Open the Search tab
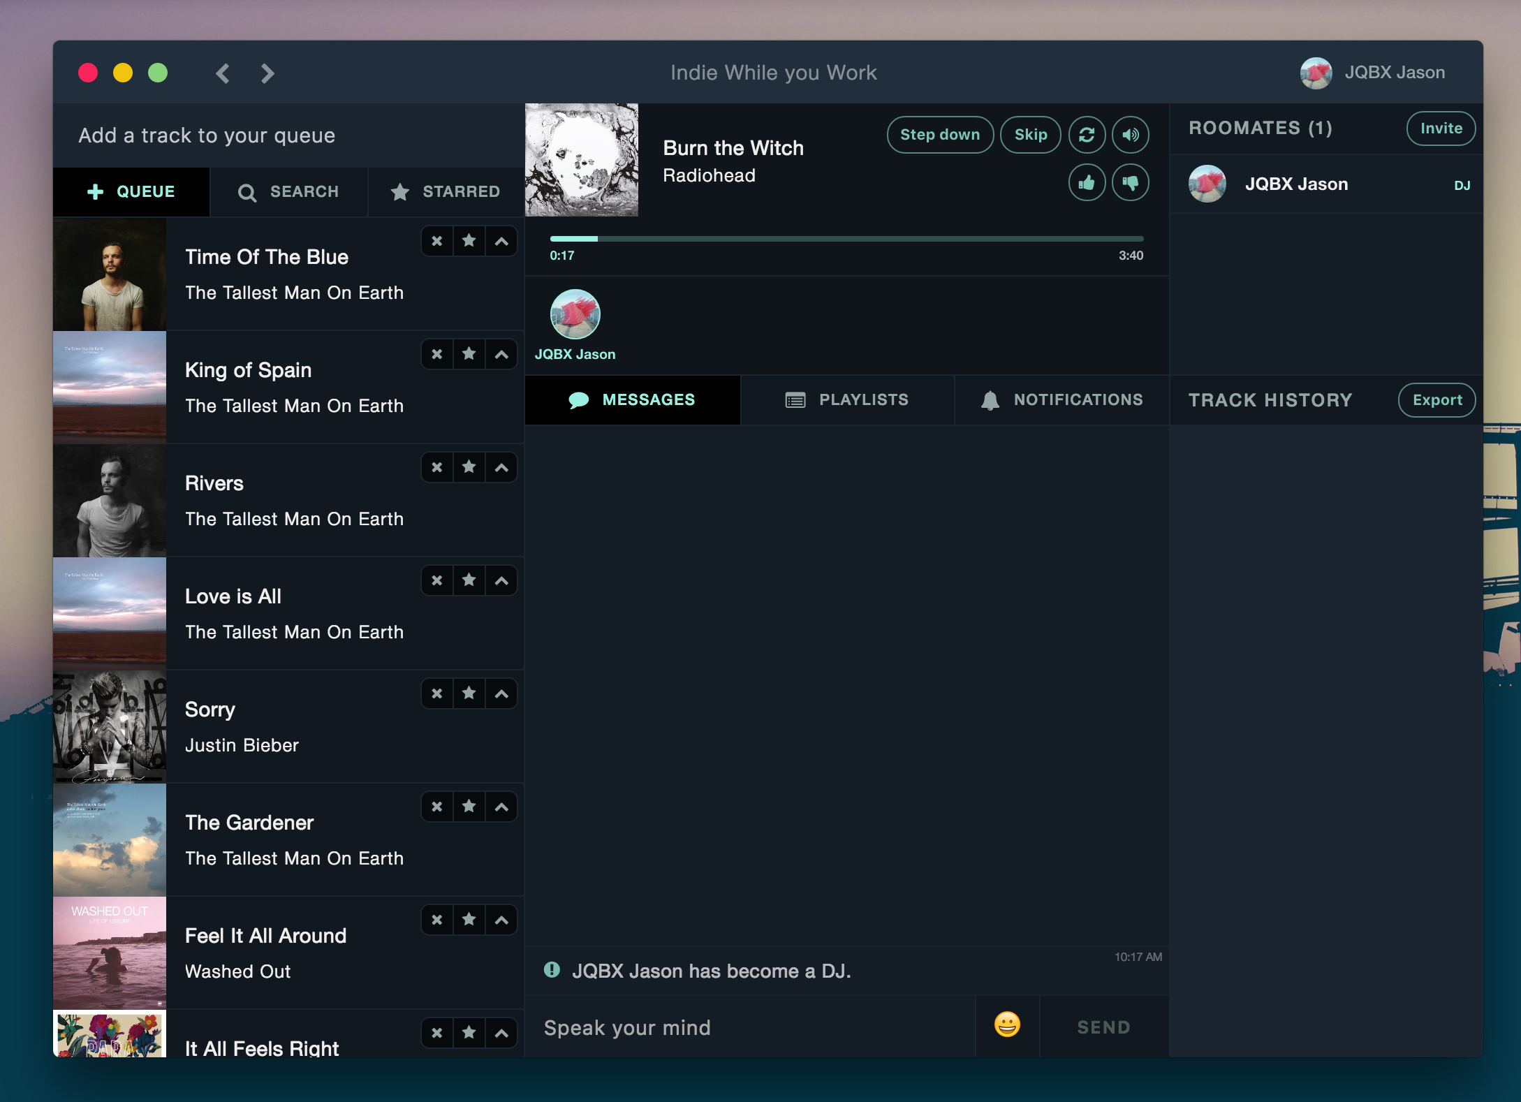The height and width of the screenshot is (1102, 1521). click(288, 192)
